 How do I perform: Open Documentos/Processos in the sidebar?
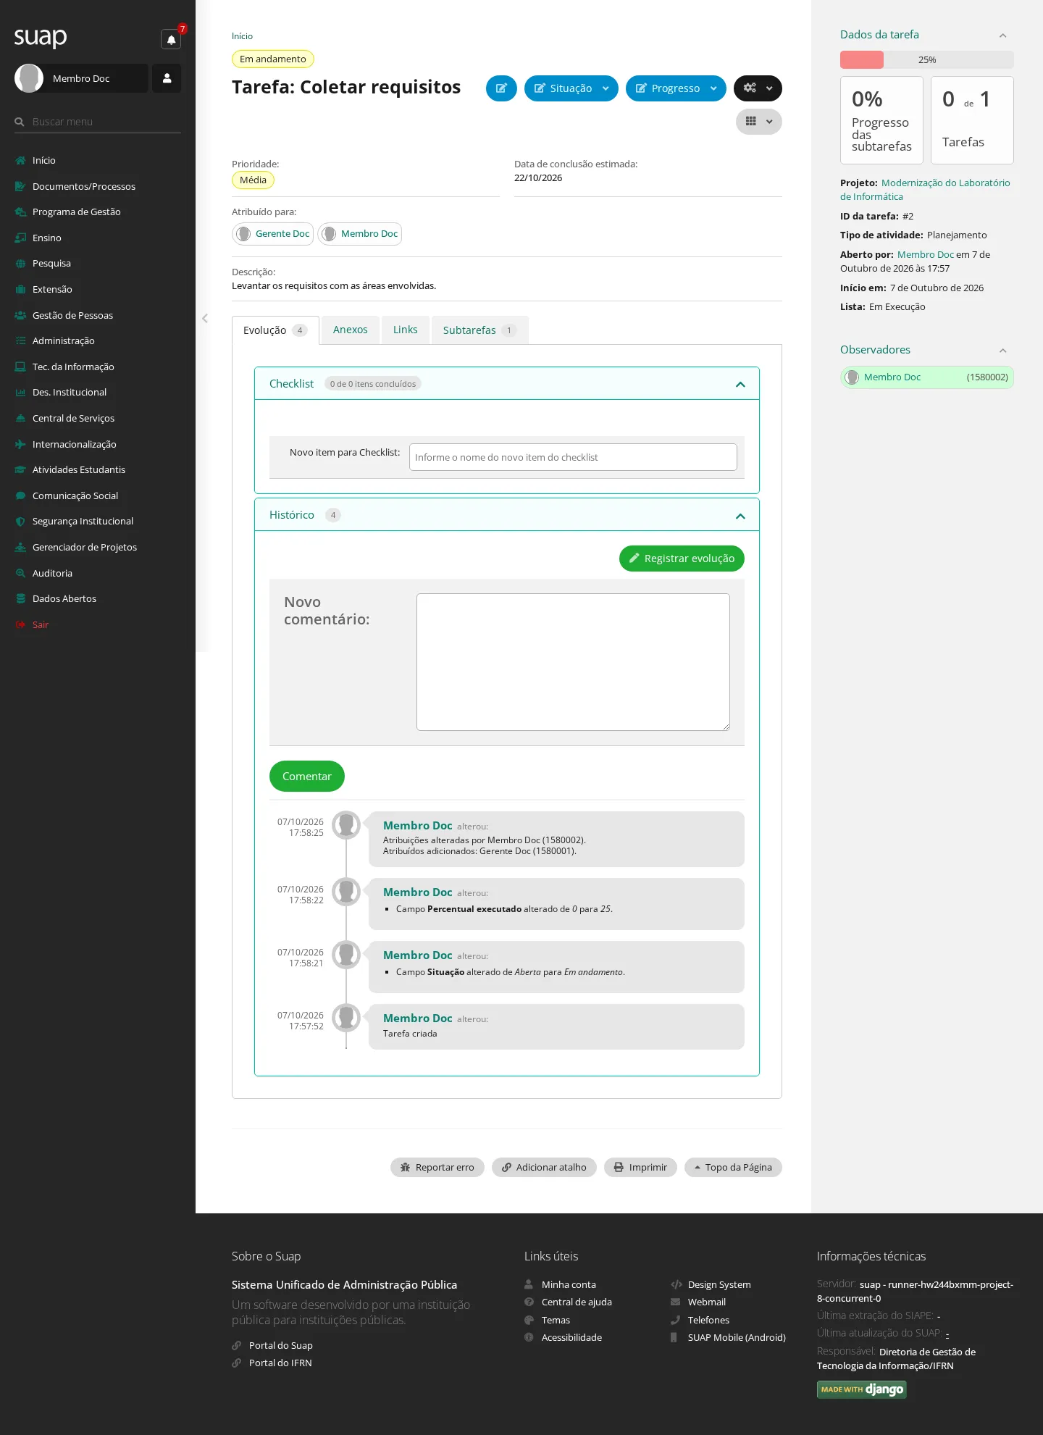tap(84, 187)
